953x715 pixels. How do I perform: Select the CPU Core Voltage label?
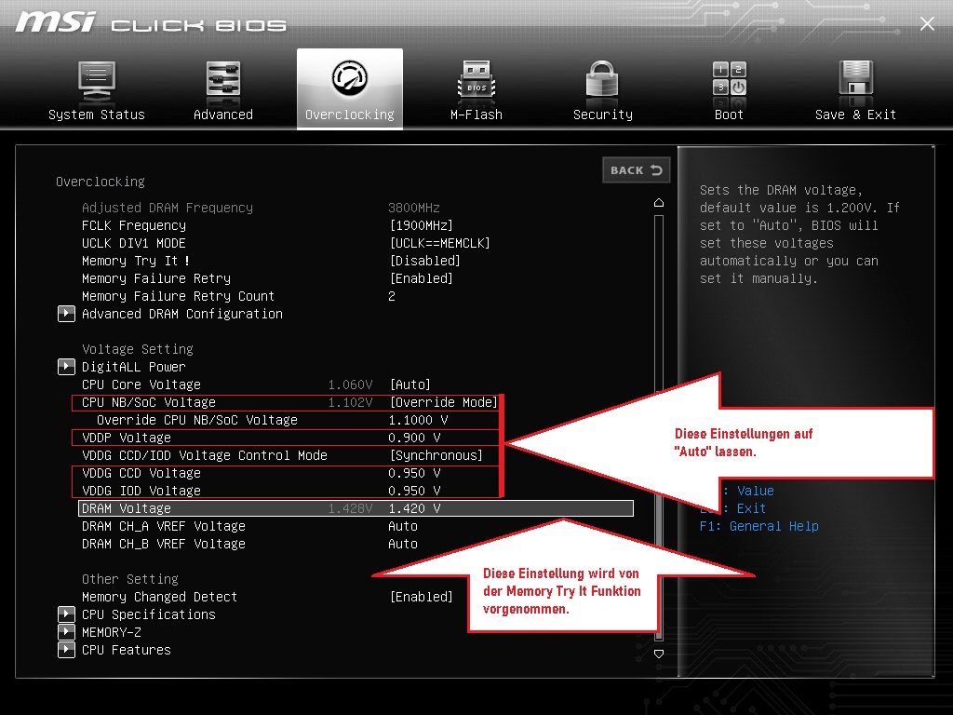click(141, 384)
